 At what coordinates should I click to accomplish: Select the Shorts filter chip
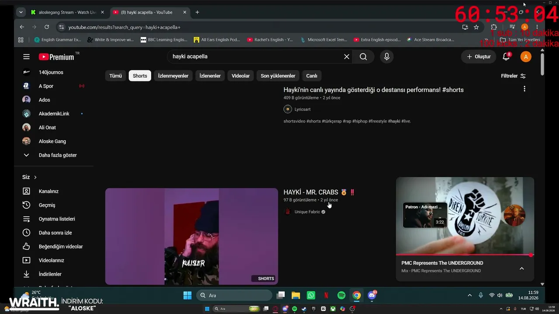140,76
